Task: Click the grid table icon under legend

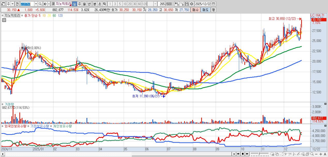Action: pos(4,20)
